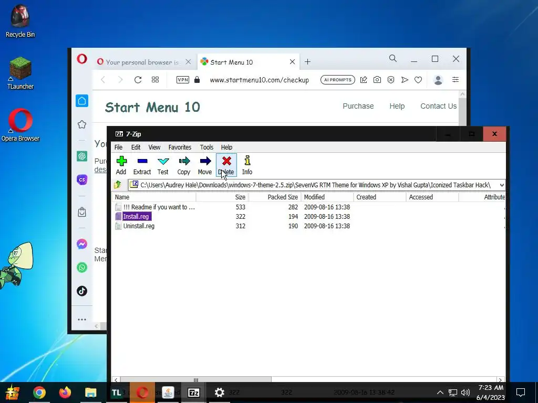Click the Info toolbar button in 7-Zip

pyautogui.click(x=247, y=165)
